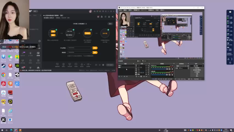
Task: Open the View menu in the OBS menu bar
Action: point(130,10)
